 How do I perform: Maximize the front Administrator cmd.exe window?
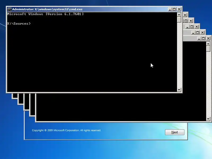pos(174,9)
